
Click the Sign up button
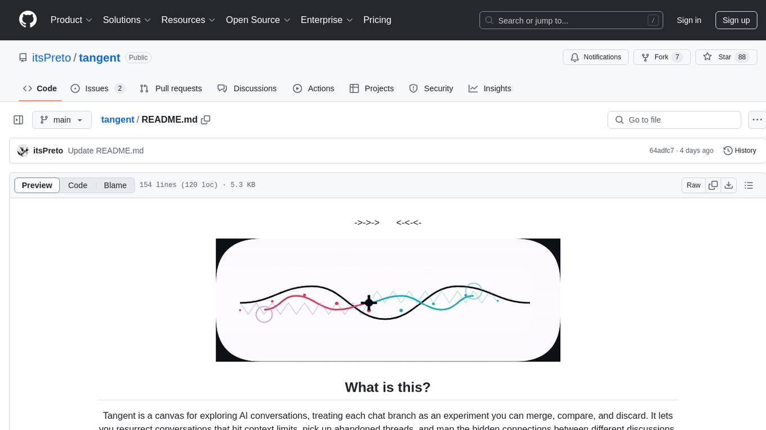point(736,20)
